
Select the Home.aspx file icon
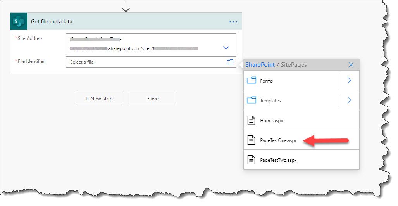pos(252,120)
